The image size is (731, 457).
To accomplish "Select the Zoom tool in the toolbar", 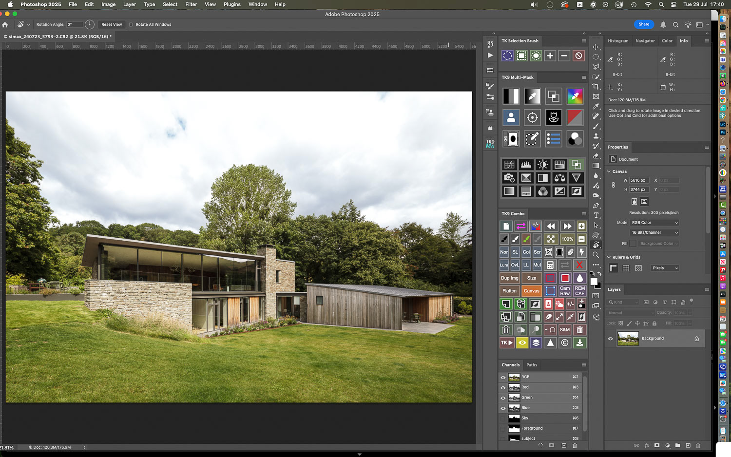I will (596, 255).
